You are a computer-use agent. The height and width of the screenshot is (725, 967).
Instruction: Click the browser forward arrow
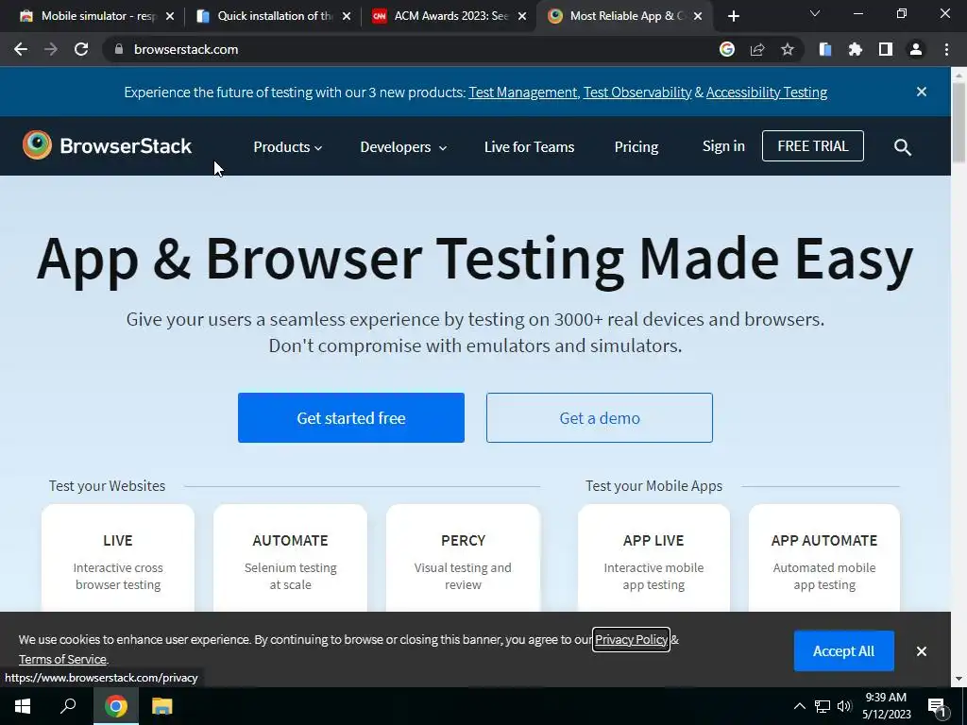pos(51,49)
